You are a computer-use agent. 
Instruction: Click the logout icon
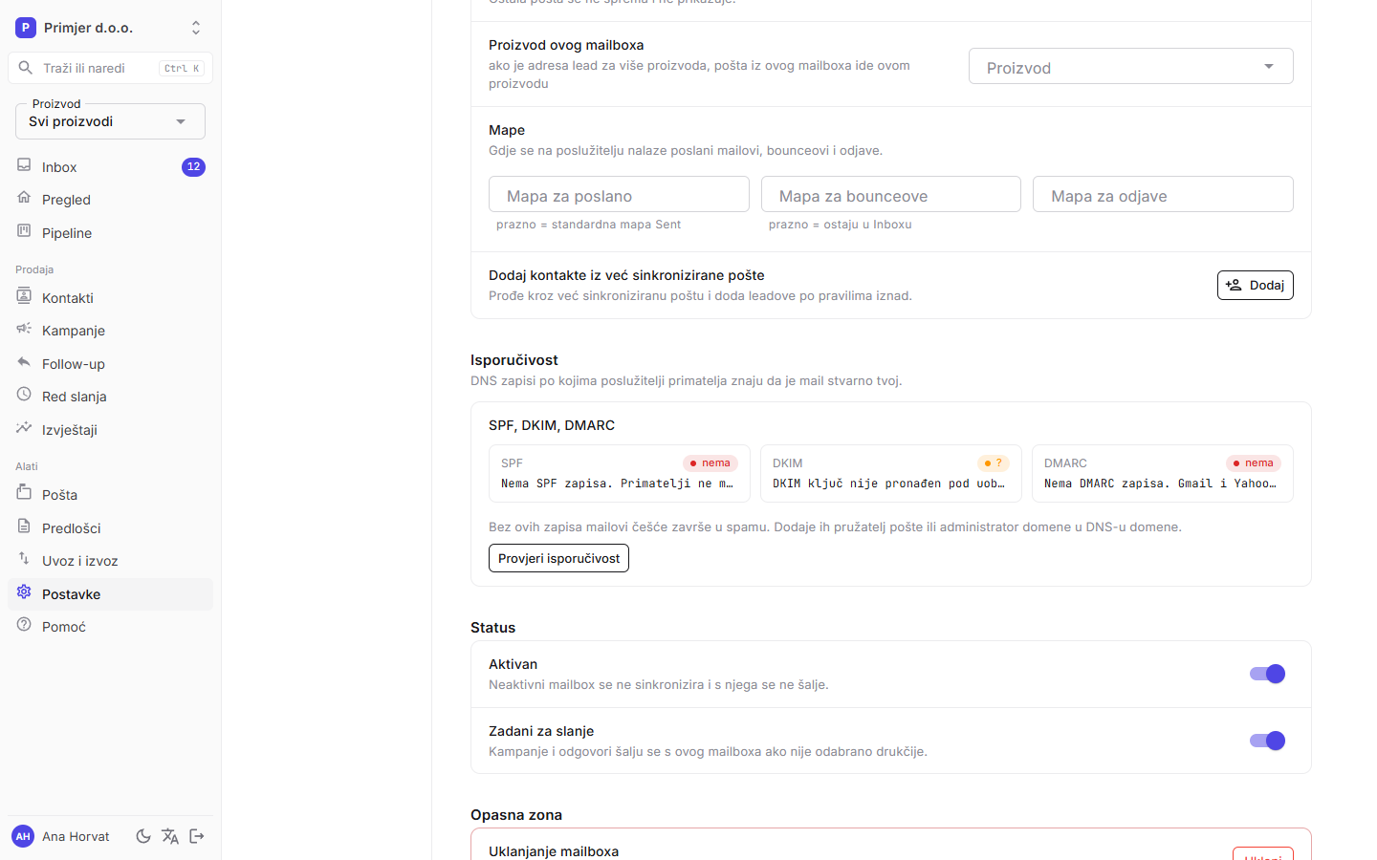pyautogui.click(x=197, y=836)
